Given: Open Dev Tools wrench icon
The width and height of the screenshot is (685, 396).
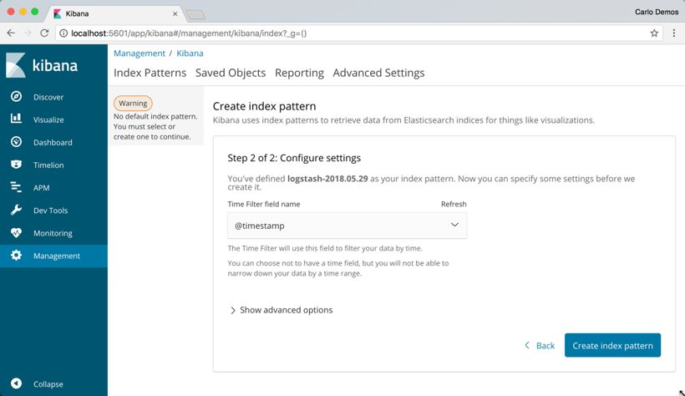Looking at the screenshot, I should tap(16, 210).
